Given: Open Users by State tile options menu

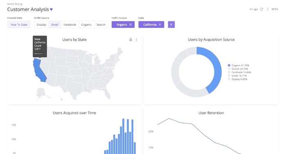Looking at the screenshot, I should pyautogui.click(x=137, y=40).
